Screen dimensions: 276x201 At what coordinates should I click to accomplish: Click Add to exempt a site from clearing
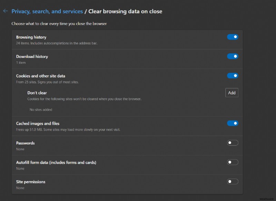pyautogui.click(x=231, y=92)
